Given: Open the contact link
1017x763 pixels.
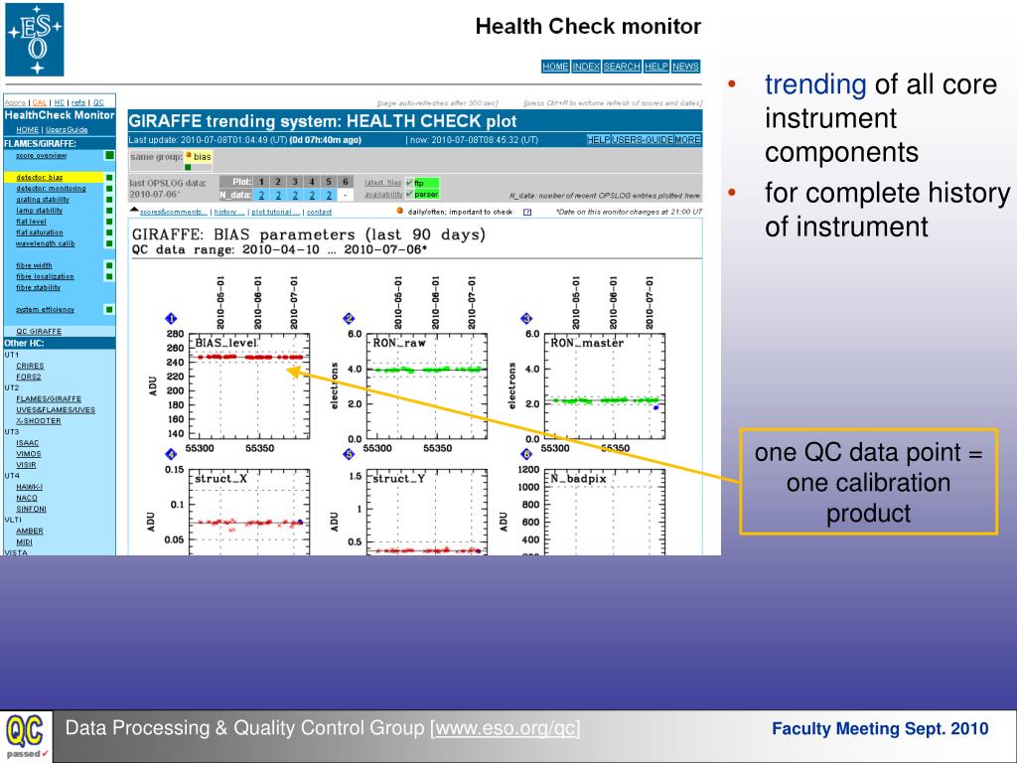Looking at the screenshot, I should pos(319,213).
